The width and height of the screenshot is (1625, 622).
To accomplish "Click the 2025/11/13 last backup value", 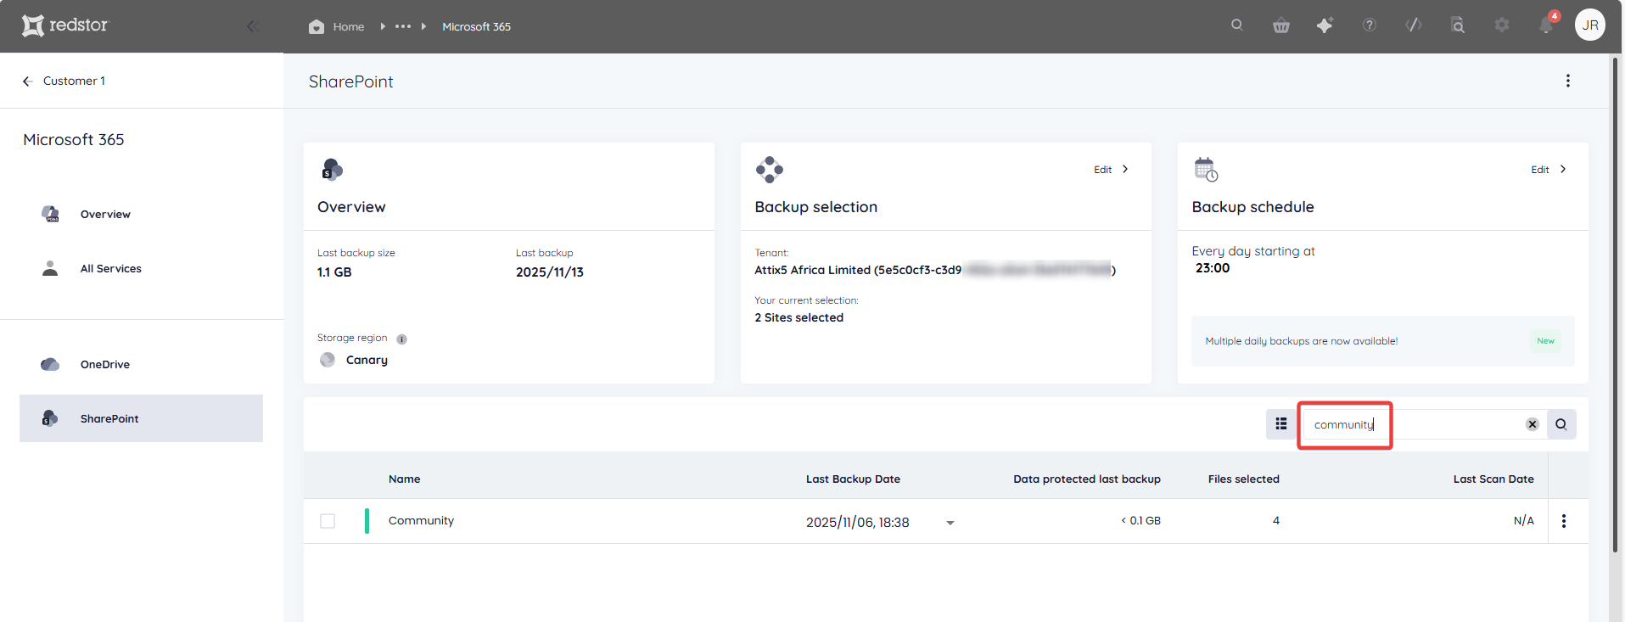I will pos(550,272).
